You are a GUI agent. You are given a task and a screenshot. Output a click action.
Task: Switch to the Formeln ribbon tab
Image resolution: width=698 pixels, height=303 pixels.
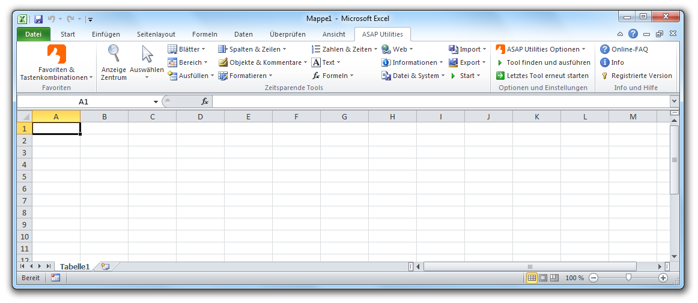pyautogui.click(x=205, y=34)
